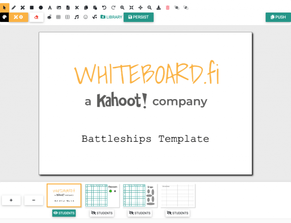Open the color palette picker

(x=5, y=17)
